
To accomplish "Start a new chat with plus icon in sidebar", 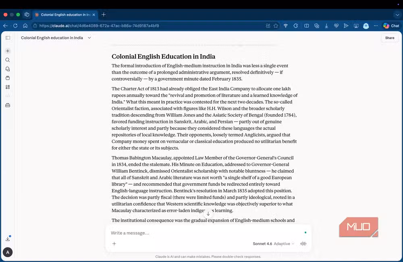I will 8,51.
